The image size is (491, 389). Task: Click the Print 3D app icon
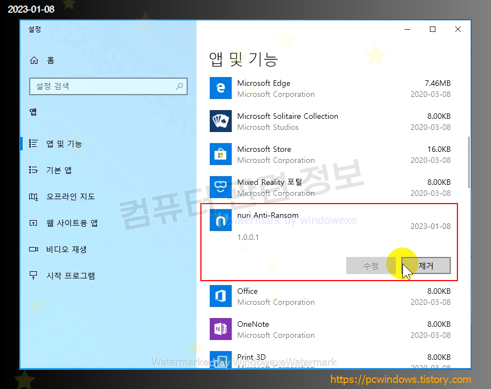[220, 360]
